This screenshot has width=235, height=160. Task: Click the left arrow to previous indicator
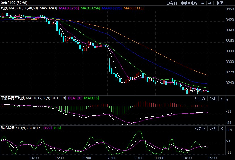click(x=202, y=3)
